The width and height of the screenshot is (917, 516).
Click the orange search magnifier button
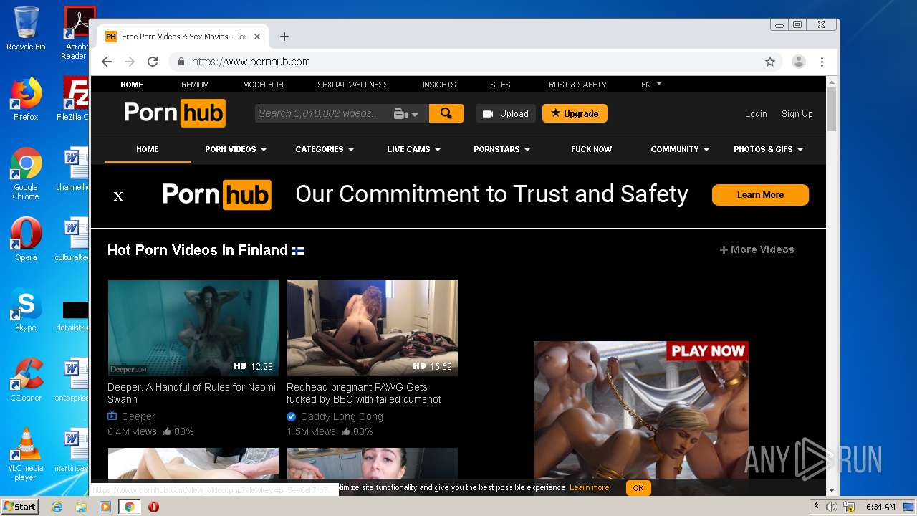tap(446, 113)
